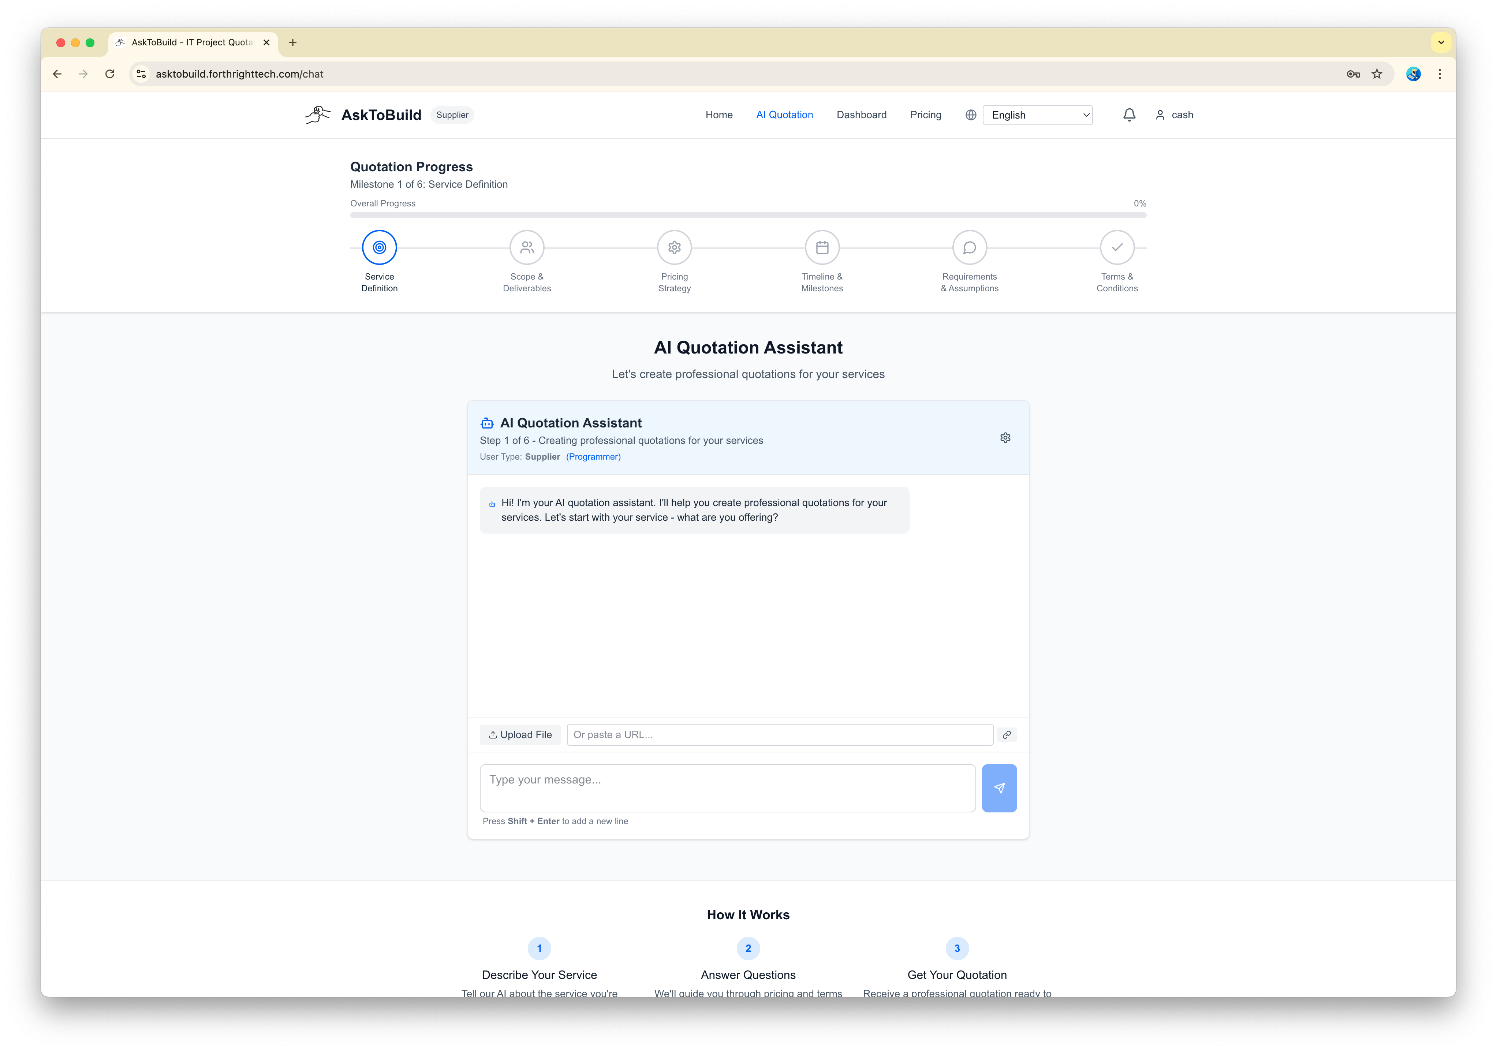Open the Pricing nav item
The image size is (1497, 1051).
925,115
